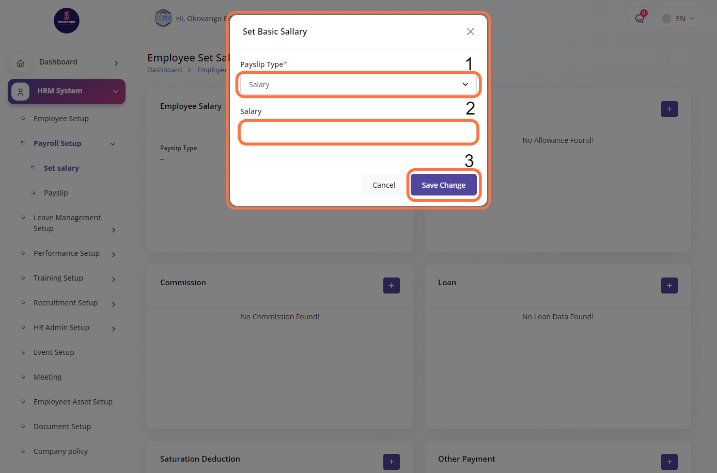Open Company policy in sidebar

click(x=60, y=451)
